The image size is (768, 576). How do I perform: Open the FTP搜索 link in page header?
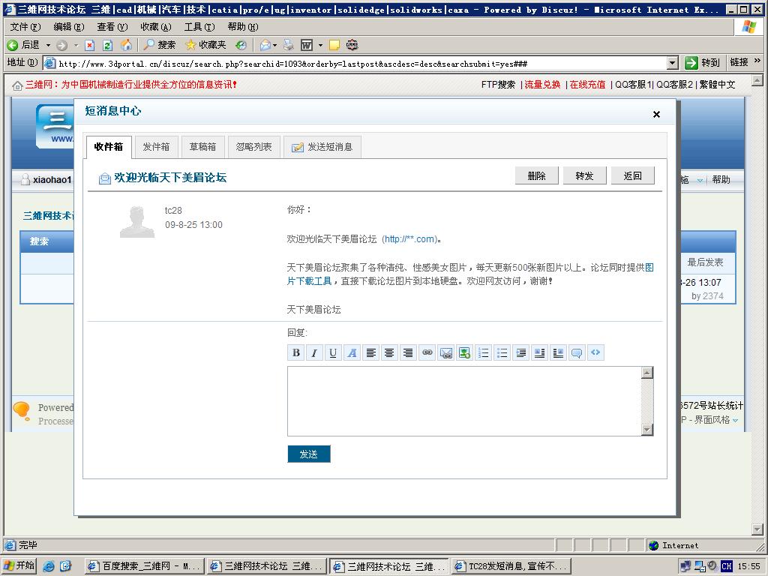tap(498, 85)
